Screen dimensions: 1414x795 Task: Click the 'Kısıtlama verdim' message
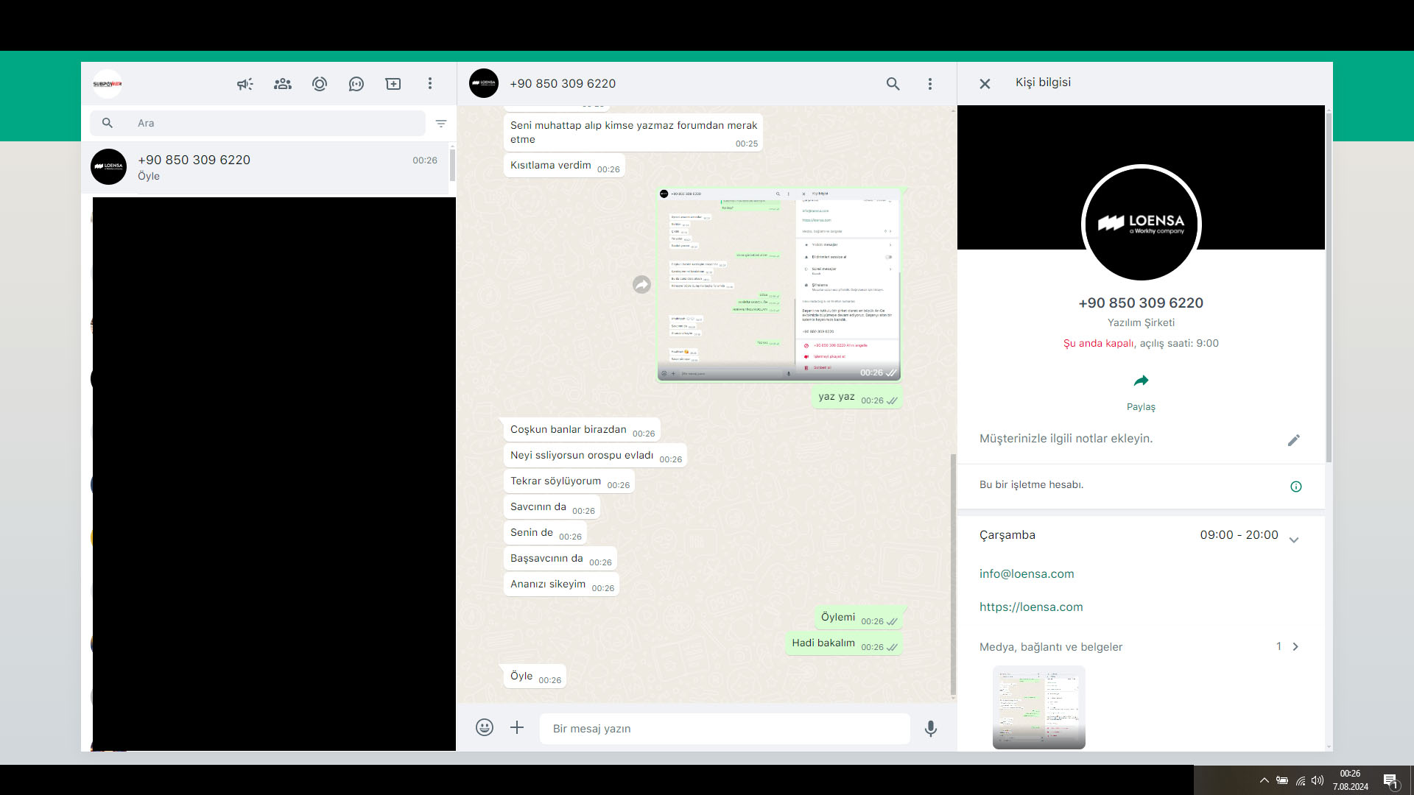564,166
